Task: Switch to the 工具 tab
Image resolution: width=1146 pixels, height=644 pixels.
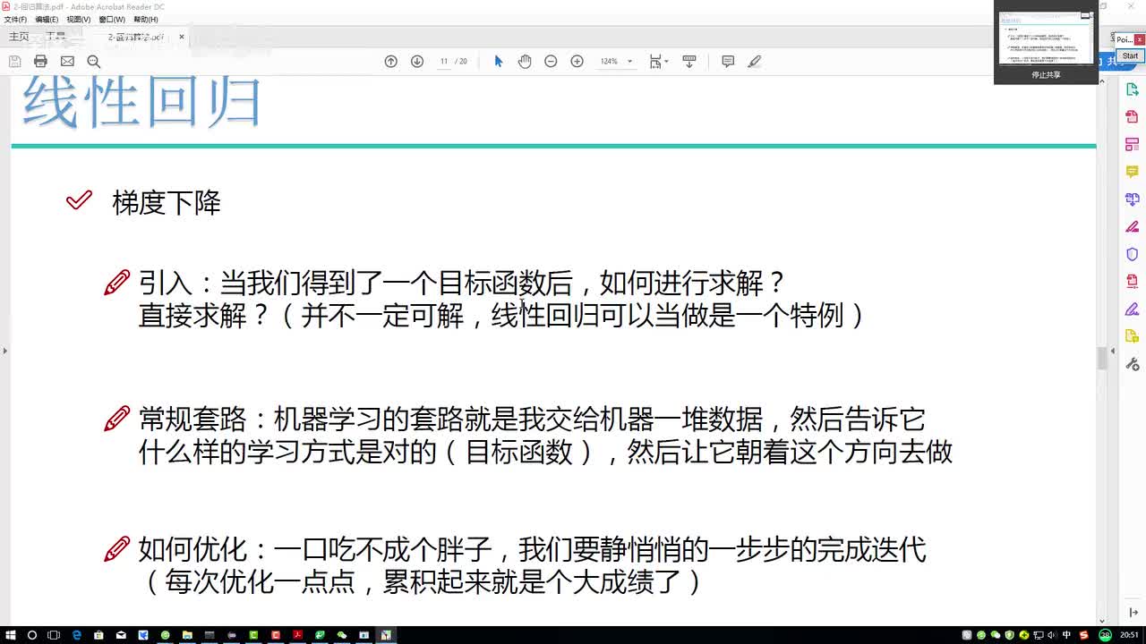Action: coord(56,37)
